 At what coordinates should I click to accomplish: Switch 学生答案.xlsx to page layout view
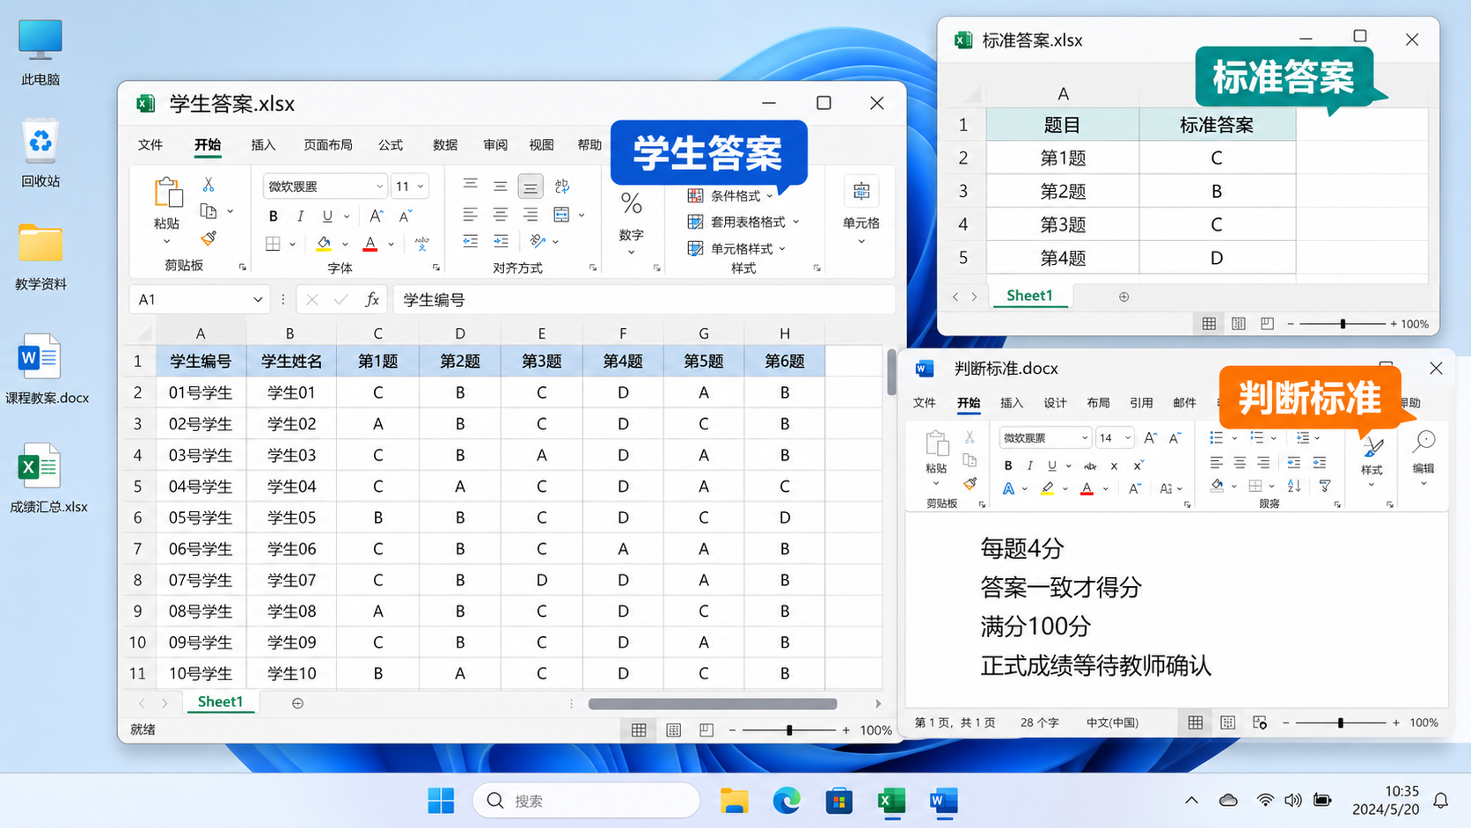pos(673,729)
